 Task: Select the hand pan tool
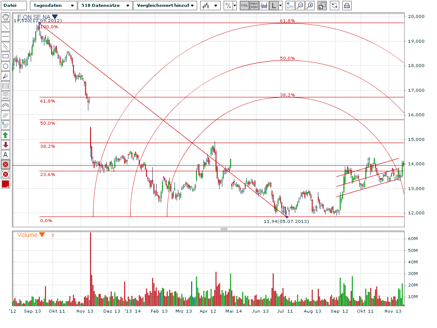tap(6, 17)
